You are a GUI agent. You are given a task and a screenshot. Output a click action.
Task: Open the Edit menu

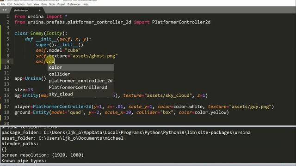[9, 4]
